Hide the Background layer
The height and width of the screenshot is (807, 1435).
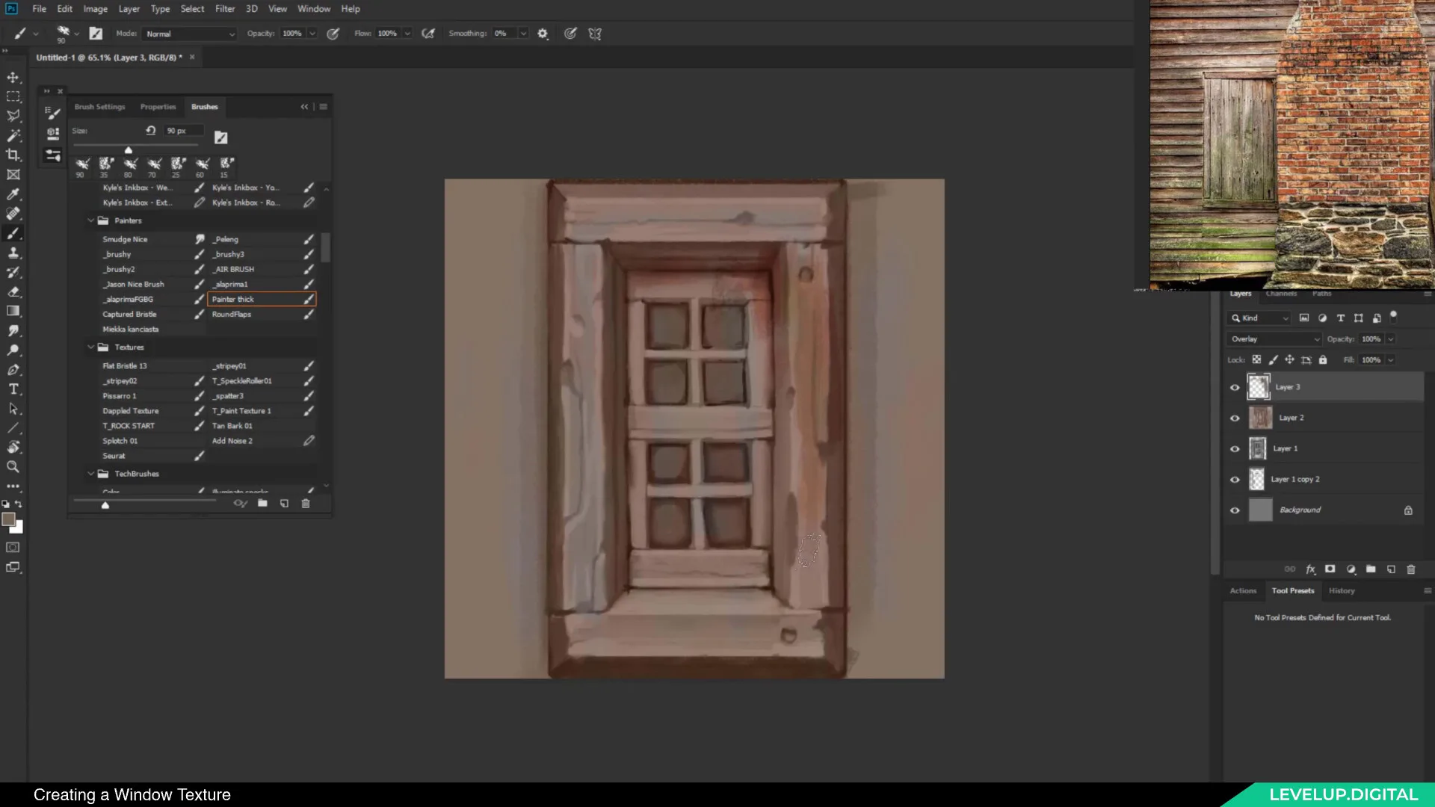point(1235,510)
